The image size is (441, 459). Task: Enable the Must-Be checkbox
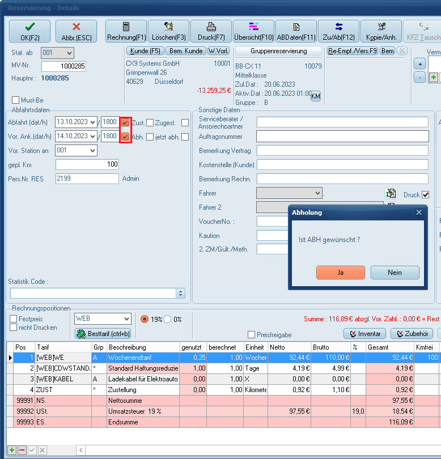pyautogui.click(x=15, y=100)
